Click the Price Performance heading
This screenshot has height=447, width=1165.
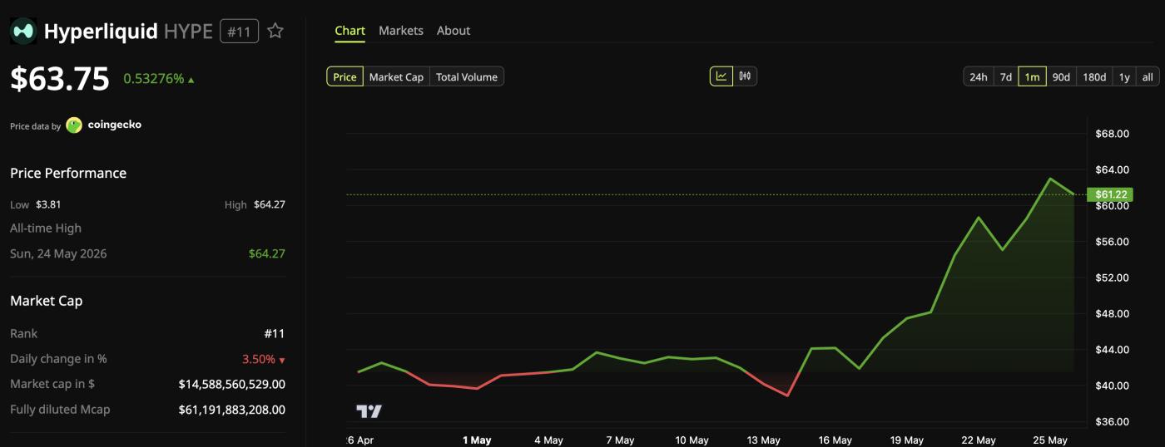(x=68, y=173)
